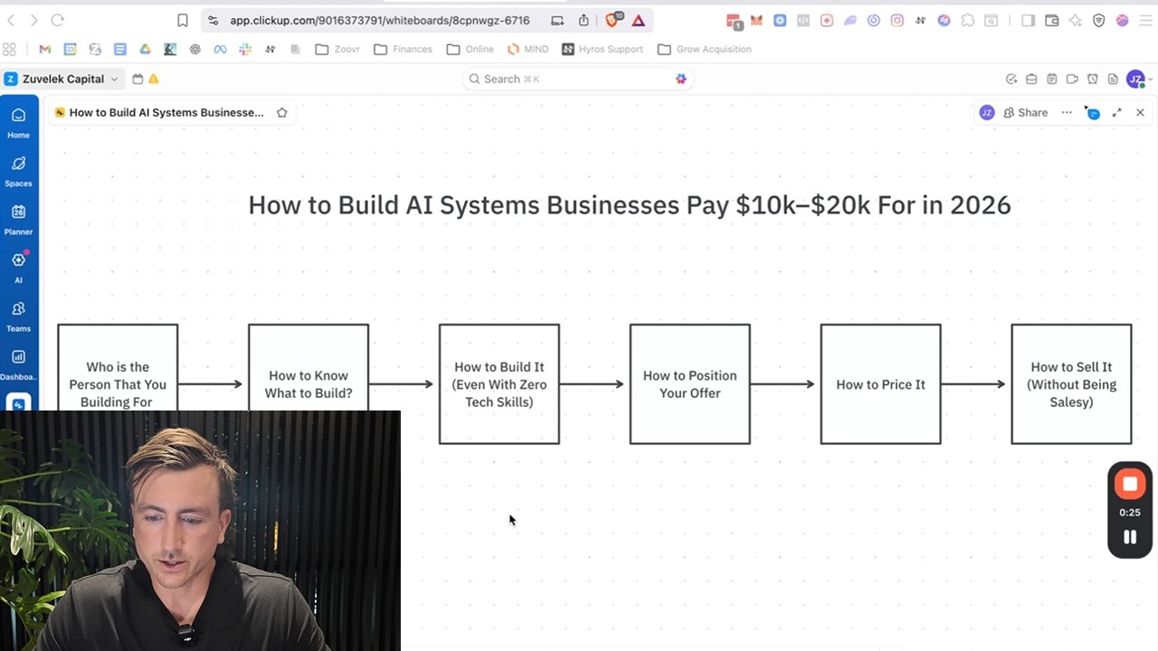This screenshot has height=651, width=1158.
Task: Go back in browser
Action: (11, 20)
